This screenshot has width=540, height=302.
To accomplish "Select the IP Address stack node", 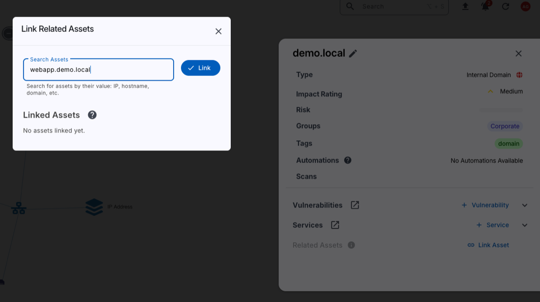I will [94, 207].
